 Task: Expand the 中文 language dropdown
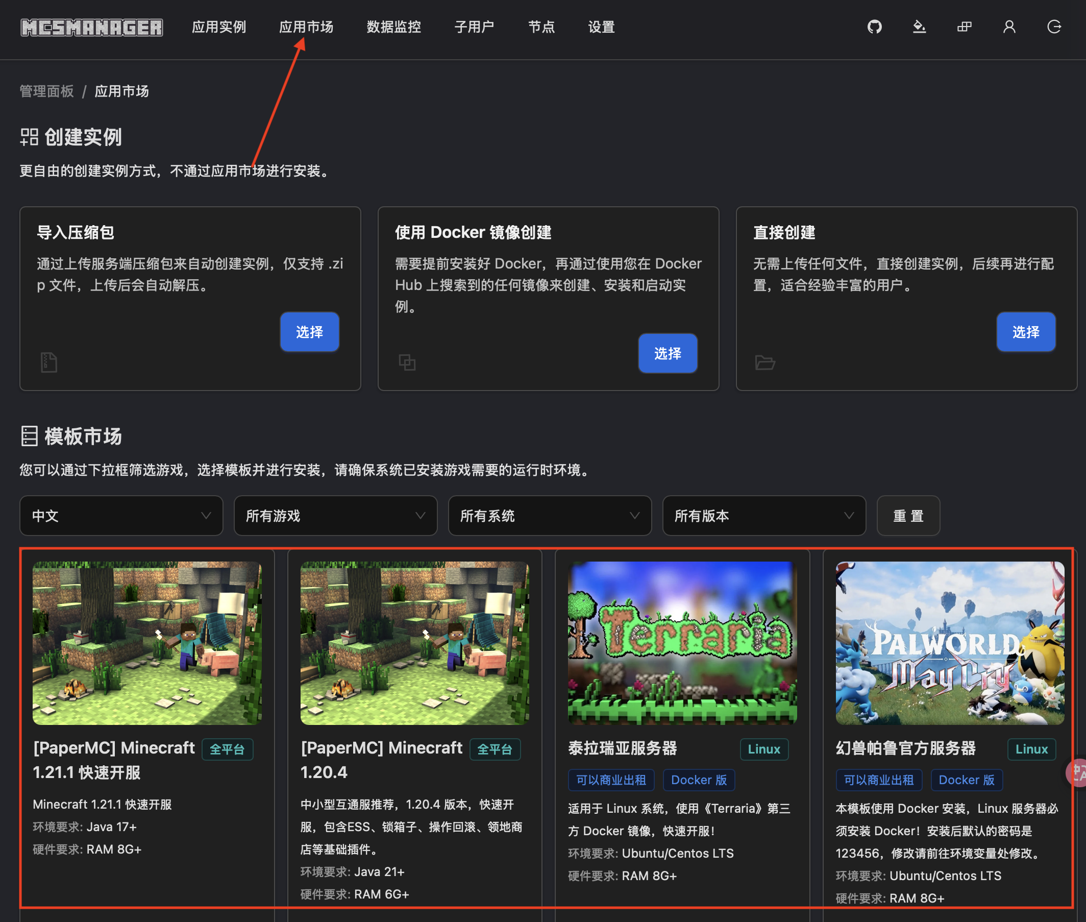pos(121,516)
